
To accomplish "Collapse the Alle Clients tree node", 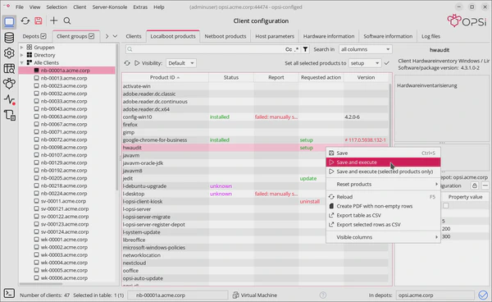I will click(22, 63).
